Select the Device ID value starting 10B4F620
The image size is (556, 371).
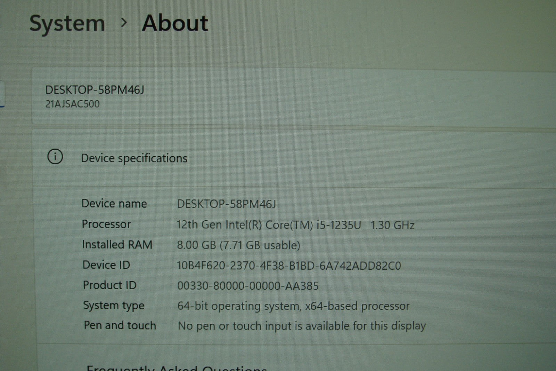pyautogui.click(x=289, y=266)
